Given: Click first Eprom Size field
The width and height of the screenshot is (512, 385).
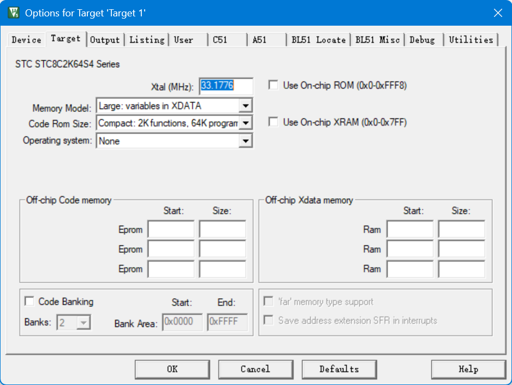Looking at the screenshot, I should click(x=223, y=229).
